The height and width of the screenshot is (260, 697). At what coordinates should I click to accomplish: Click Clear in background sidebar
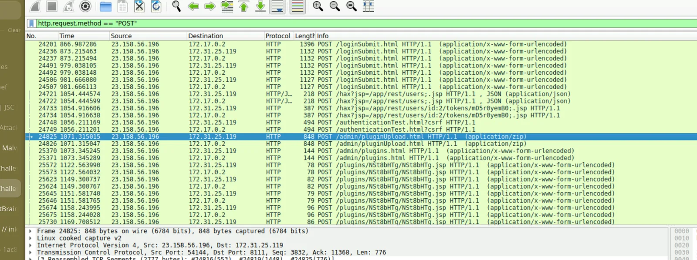[14, 30]
